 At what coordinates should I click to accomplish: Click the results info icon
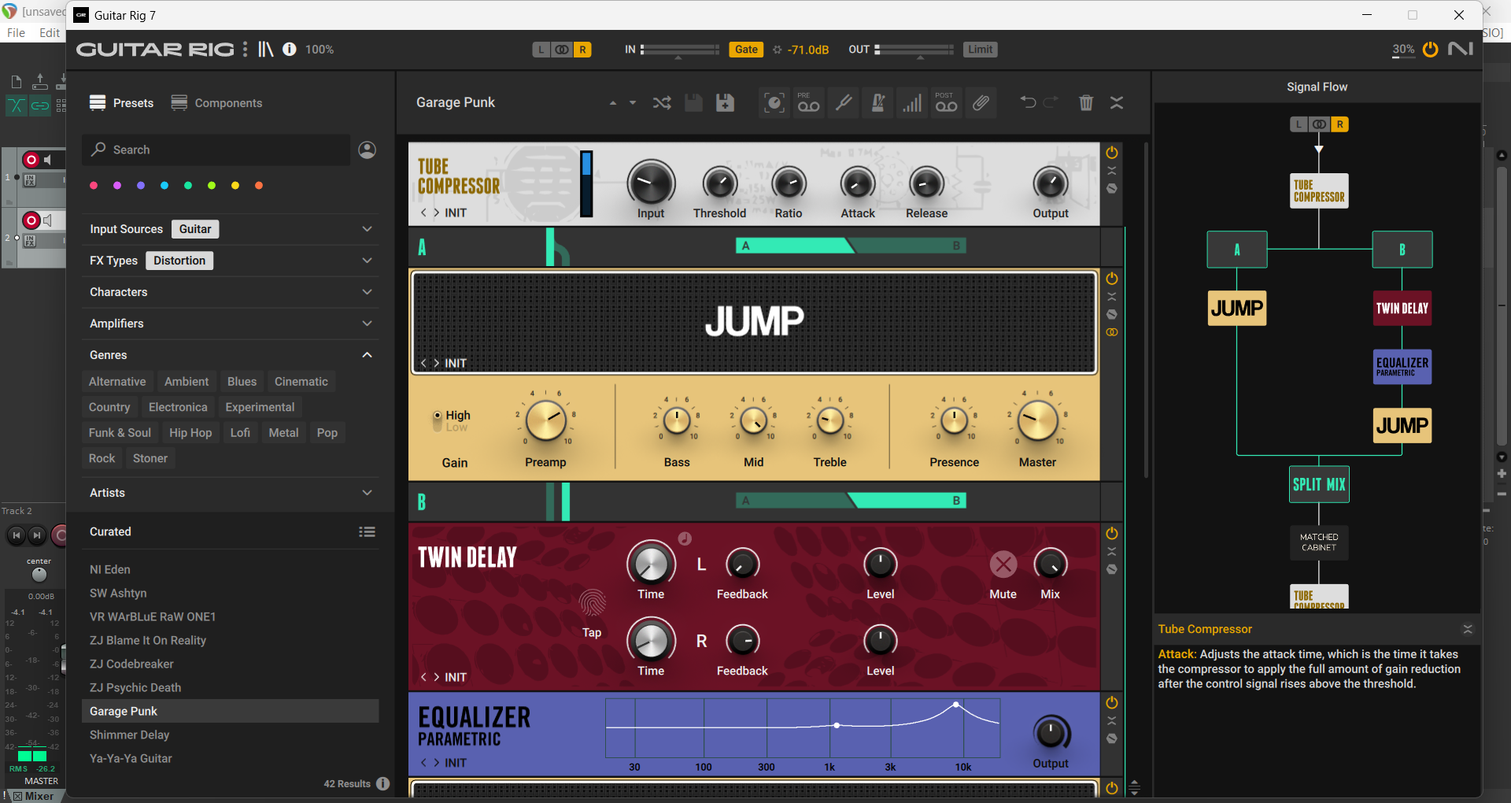[x=383, y=783]
